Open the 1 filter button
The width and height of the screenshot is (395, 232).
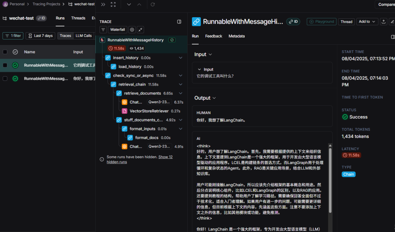tap(13, 36)
